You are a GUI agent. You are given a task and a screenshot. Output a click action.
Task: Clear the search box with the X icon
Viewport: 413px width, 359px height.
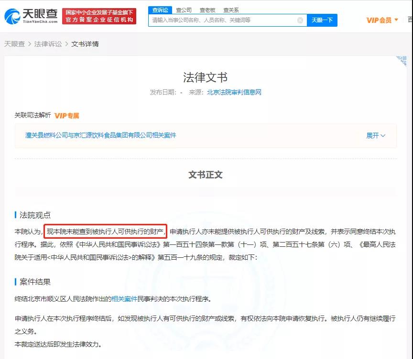(x=300, y=20)
